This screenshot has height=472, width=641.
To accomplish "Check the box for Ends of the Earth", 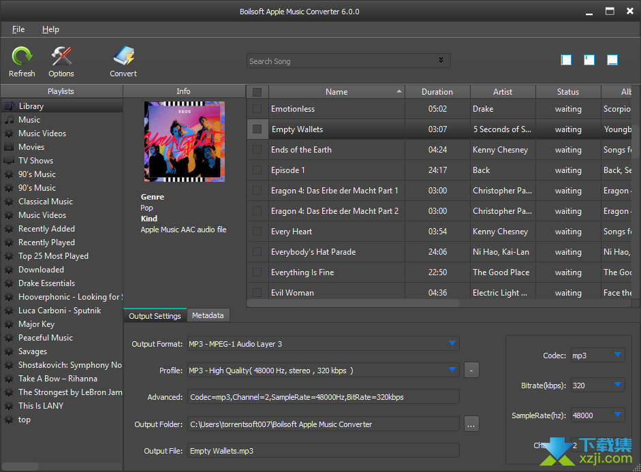I will (x=257, y=150).
